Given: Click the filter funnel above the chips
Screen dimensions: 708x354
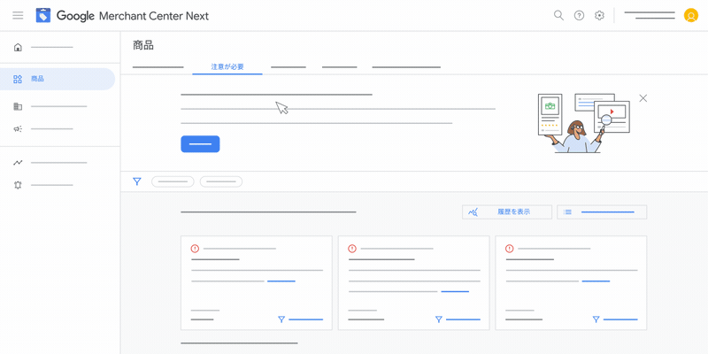Looking at the screenshot, I should click(137, 181).
